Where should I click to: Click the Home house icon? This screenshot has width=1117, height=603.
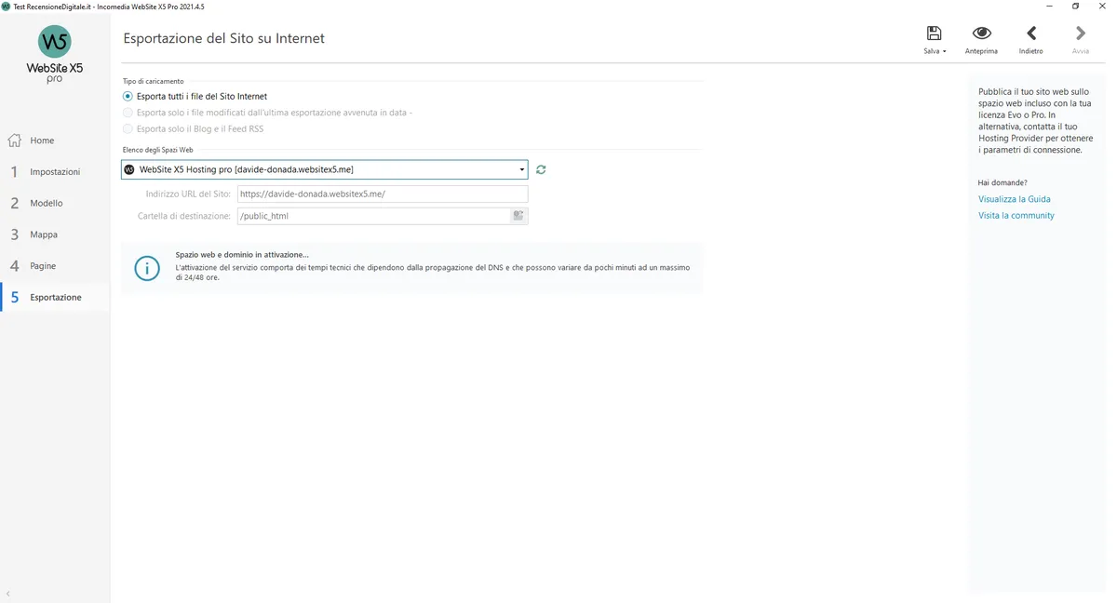[x=15, y=141]
